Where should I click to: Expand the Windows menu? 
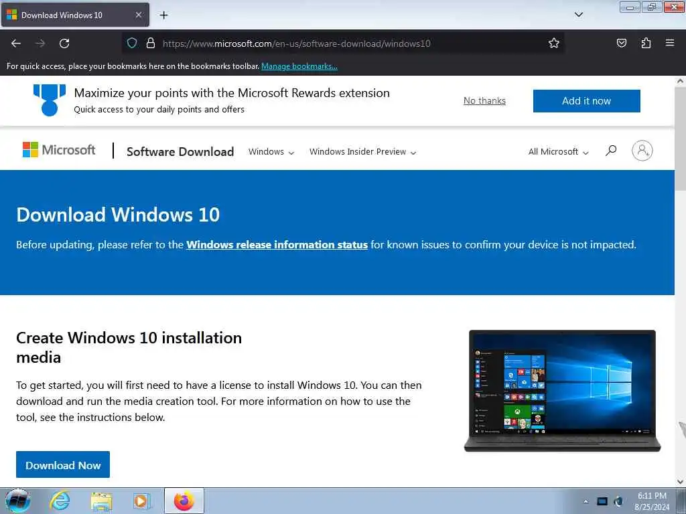click(x=271, y=152)
